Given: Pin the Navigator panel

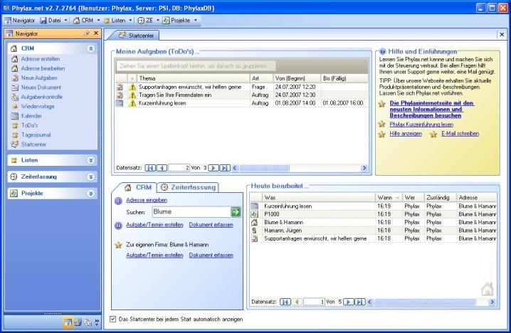Looking at the screenshot, I should tap(87, 33).
